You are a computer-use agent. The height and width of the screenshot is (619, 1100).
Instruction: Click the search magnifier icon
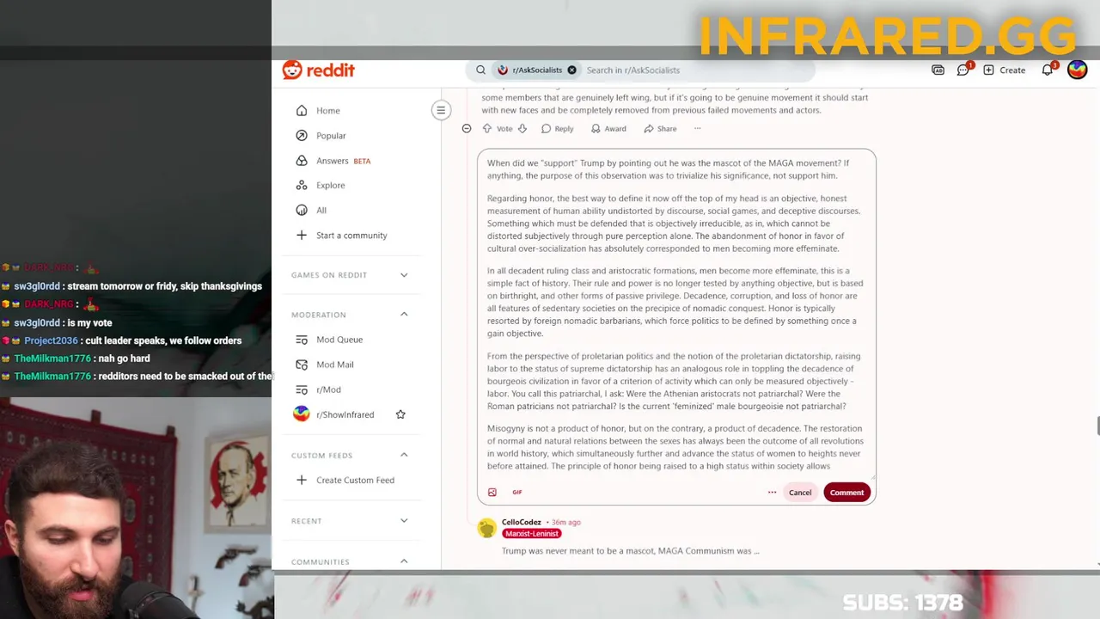(x=480, y=70)
